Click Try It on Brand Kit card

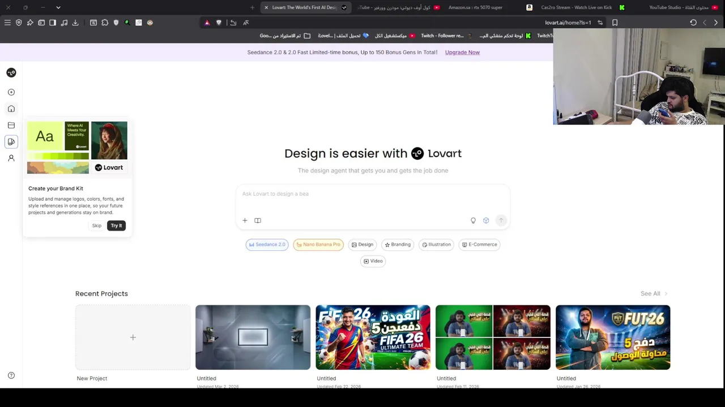[116, 226]
